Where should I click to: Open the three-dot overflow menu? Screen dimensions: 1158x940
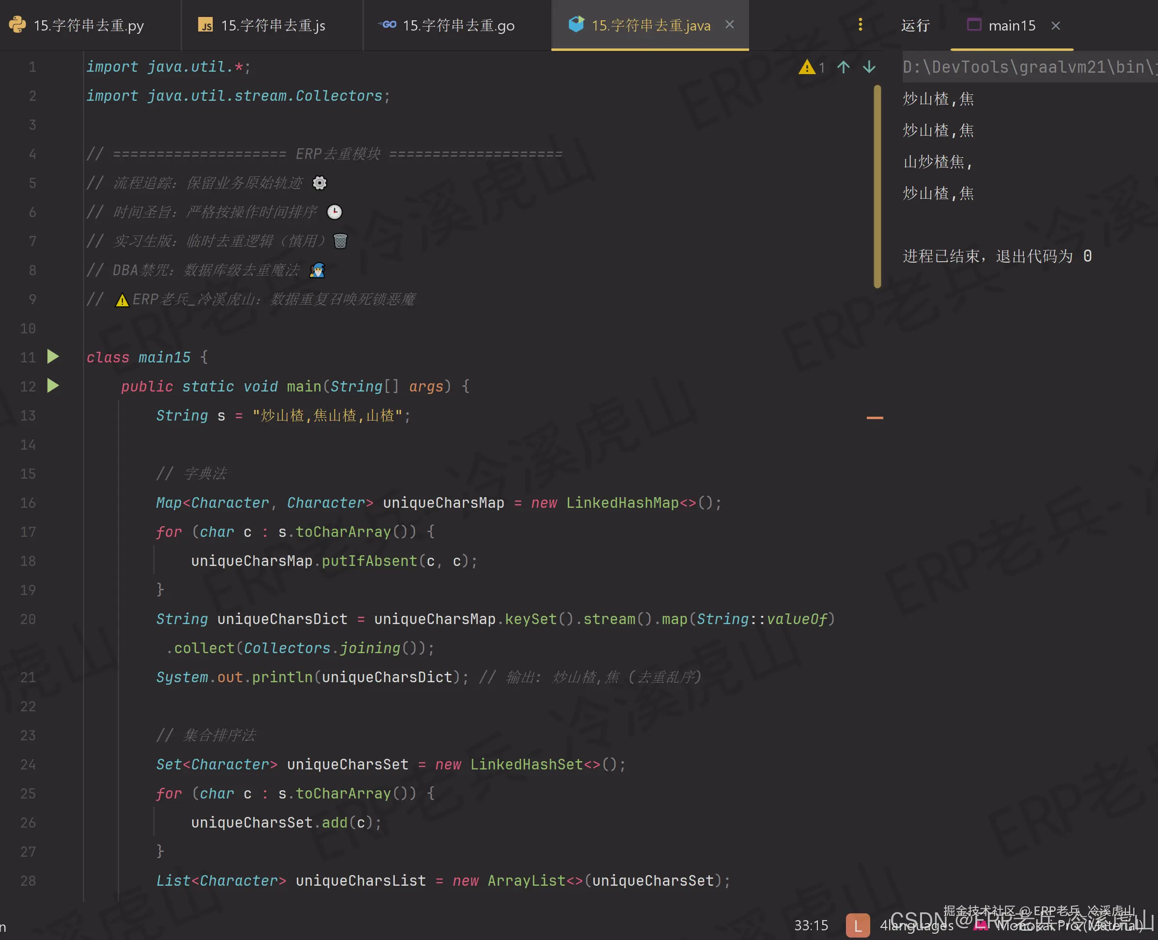point(860,24)
